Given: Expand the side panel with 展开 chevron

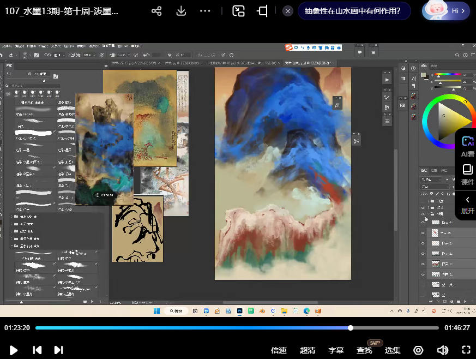Looking at the screenshot, I should coord(467,205).
